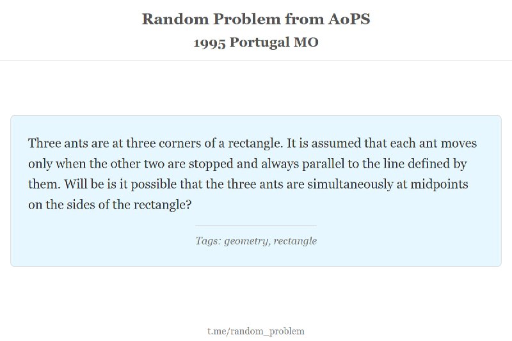Click 'MO' at the subtitle end
Image resolution: width=512 pixels, height=341 pixels.
pyautogui.click(x=306, y=42)
